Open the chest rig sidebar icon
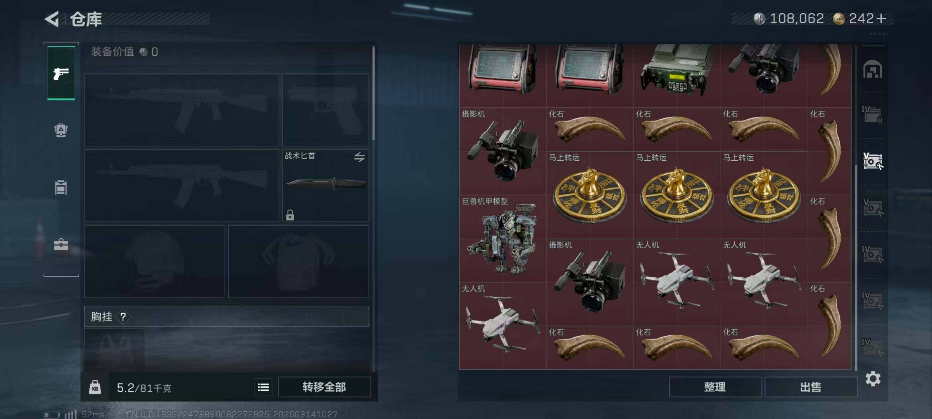Image resolution: width=932 pixels, height=419 pixels. (x=61, y=187)
